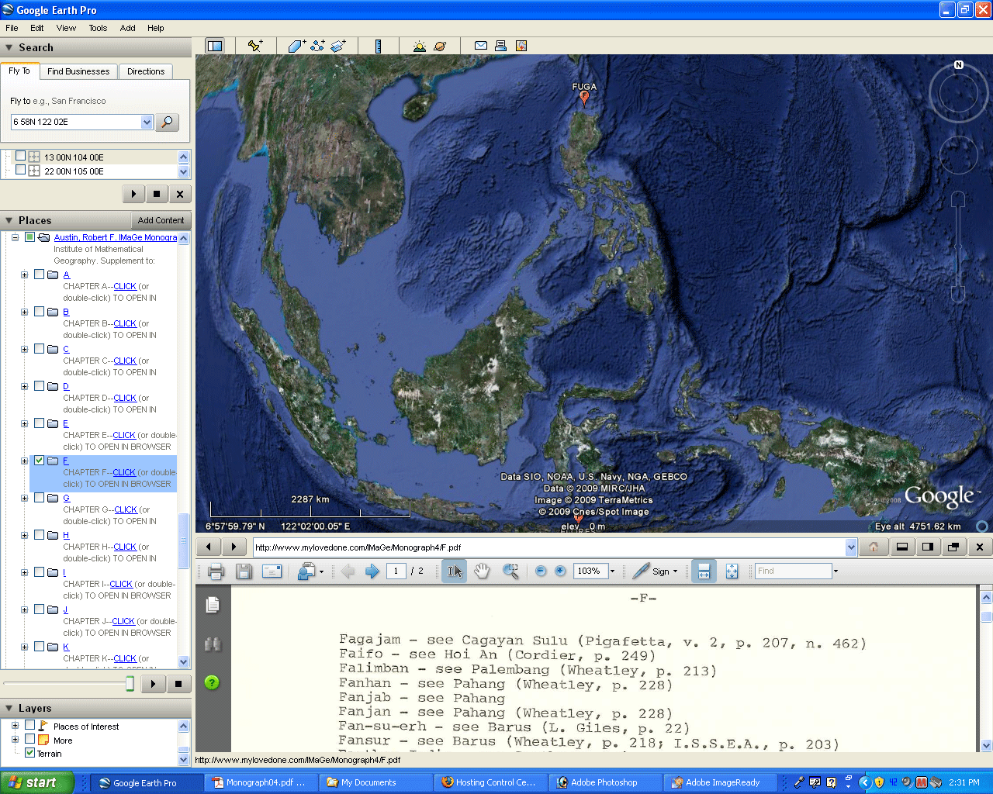Screen dimensions: 993x794
Task: Open the Tools menu
Action: pyautogui.click(x=98, y=28)
